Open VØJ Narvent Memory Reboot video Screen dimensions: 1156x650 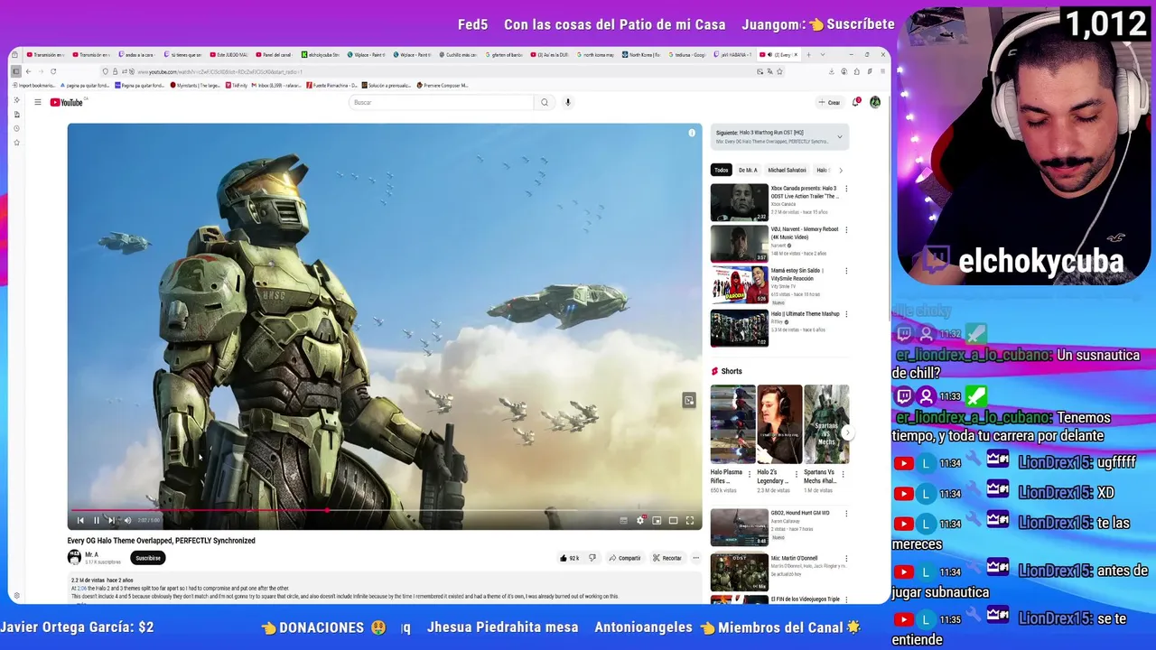click(739, 244)
